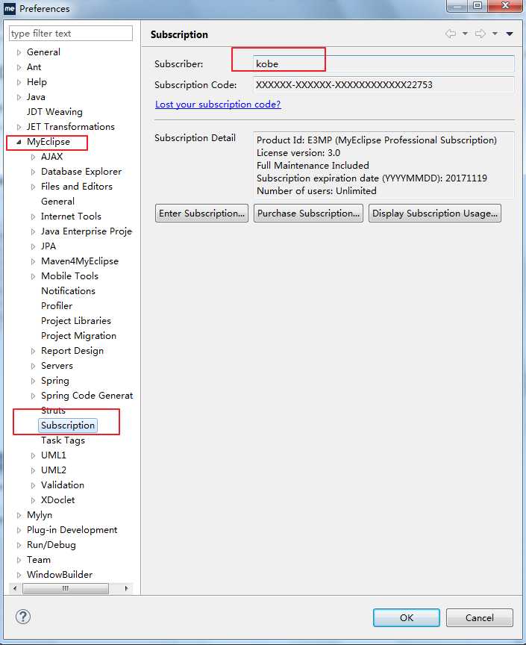The image size is (526, 645).
Task: Select the Task Tags tree item
Action: pyautogui.click(x=63, y=440)
